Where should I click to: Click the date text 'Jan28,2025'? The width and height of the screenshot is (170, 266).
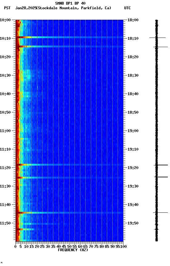point(26,8)
